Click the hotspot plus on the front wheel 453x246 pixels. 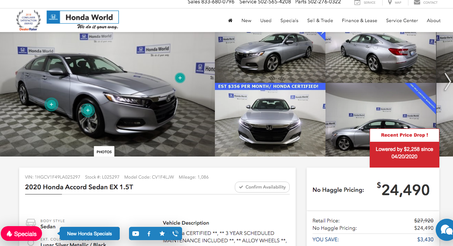(x=88, y=110)
